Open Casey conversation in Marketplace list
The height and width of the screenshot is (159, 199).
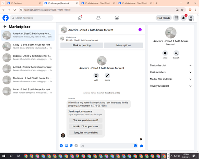[28, 47]
